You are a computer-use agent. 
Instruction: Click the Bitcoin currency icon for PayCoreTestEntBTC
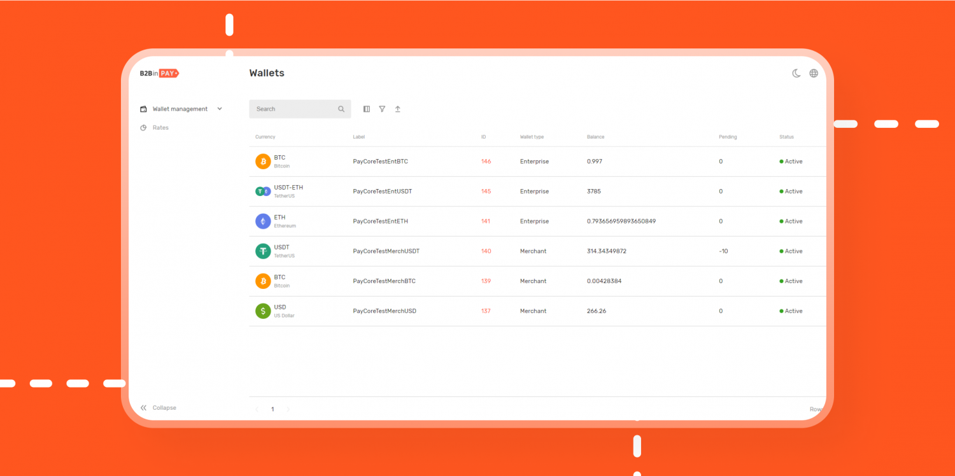pos(263,161)
